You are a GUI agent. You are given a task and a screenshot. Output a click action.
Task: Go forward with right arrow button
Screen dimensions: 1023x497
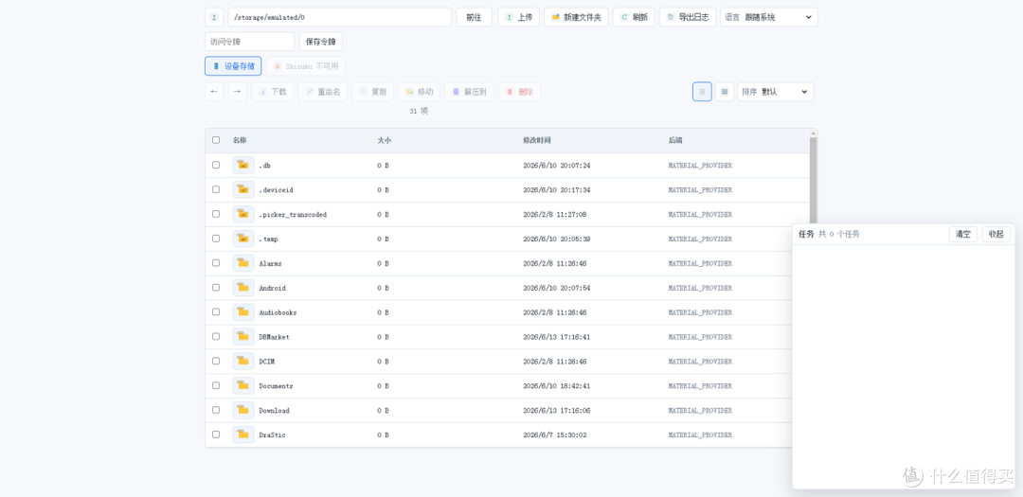(238, 91)
